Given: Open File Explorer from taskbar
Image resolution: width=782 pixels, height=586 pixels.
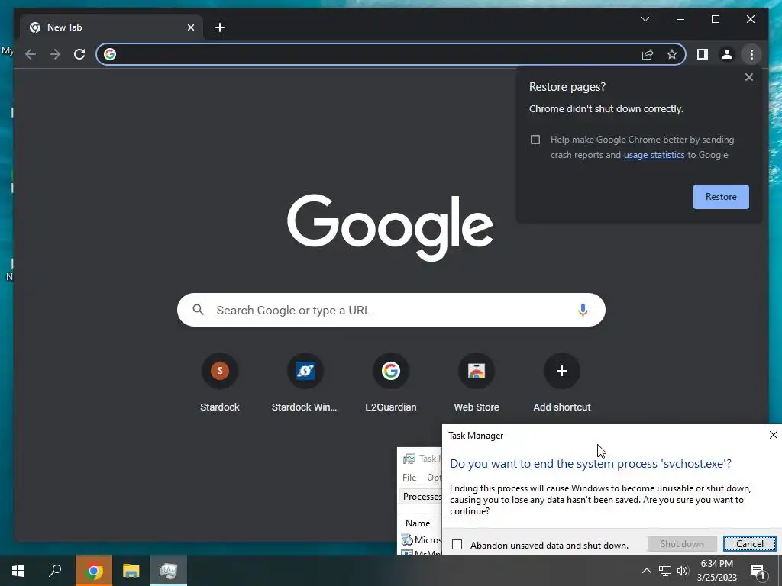Looking at the screenshot, I should pyautogui.click(x=131, y=571).
